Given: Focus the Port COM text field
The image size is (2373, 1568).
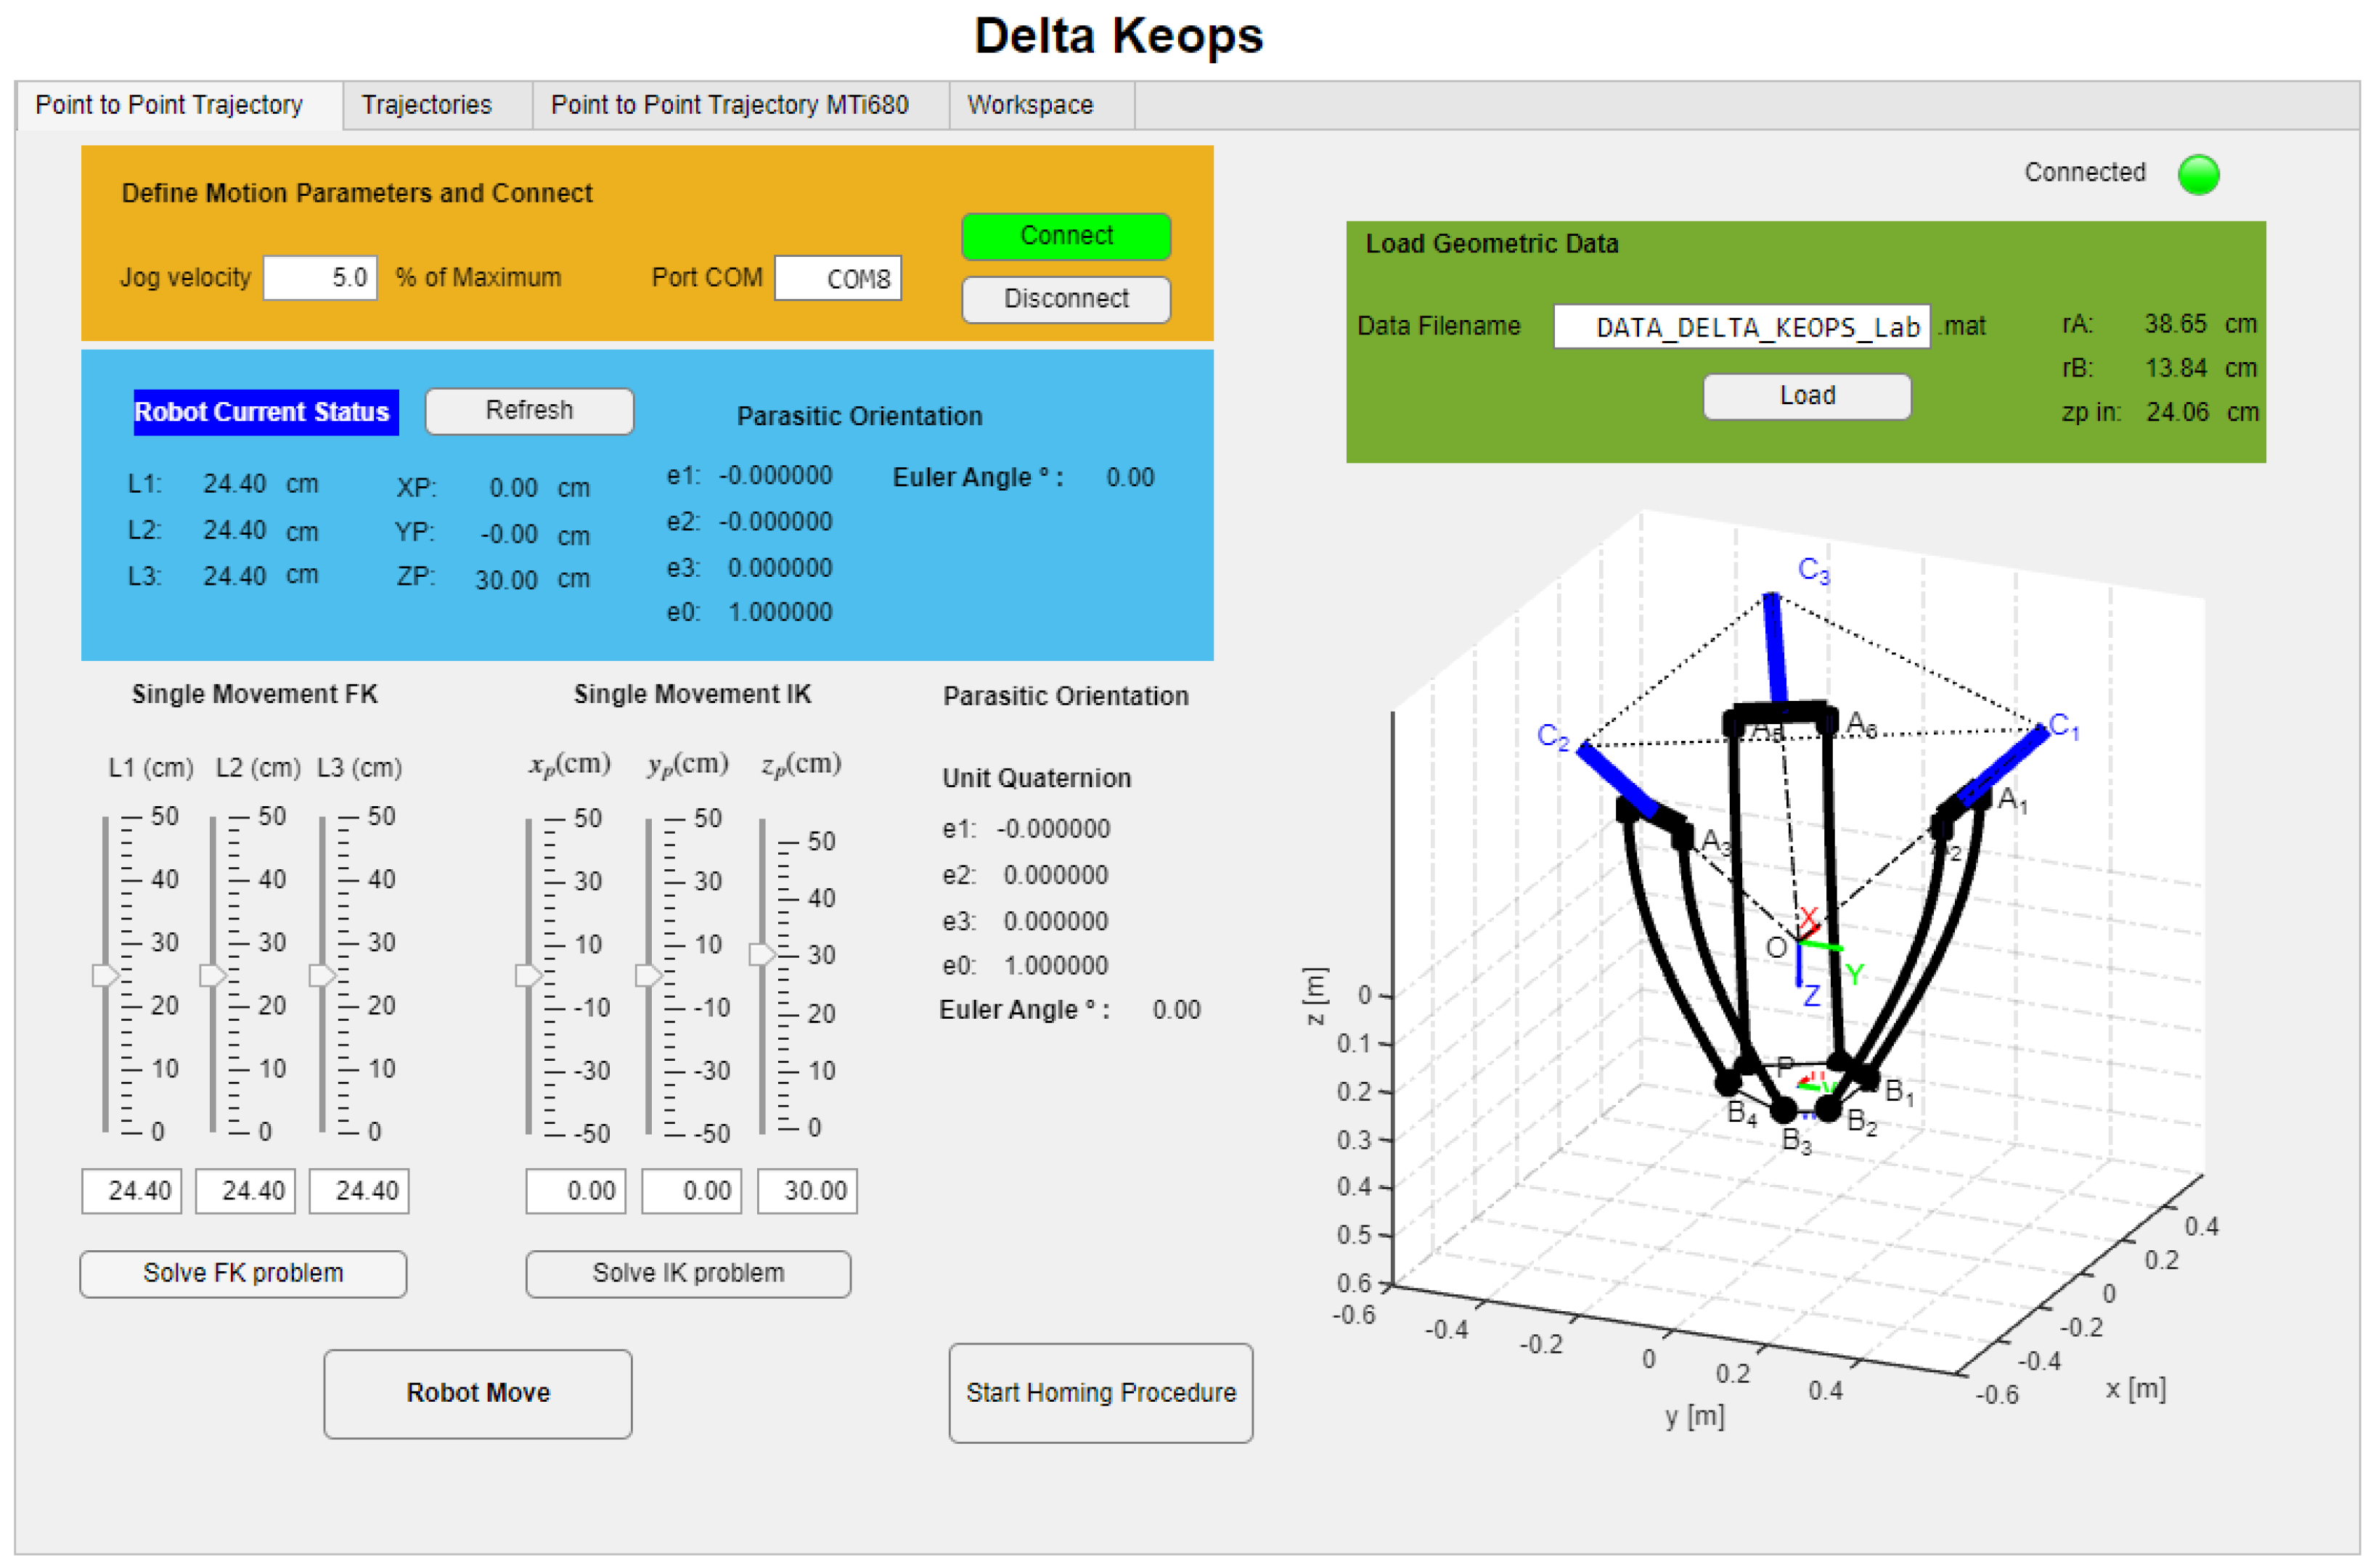Looking at the screenshot, I should 838,278.
